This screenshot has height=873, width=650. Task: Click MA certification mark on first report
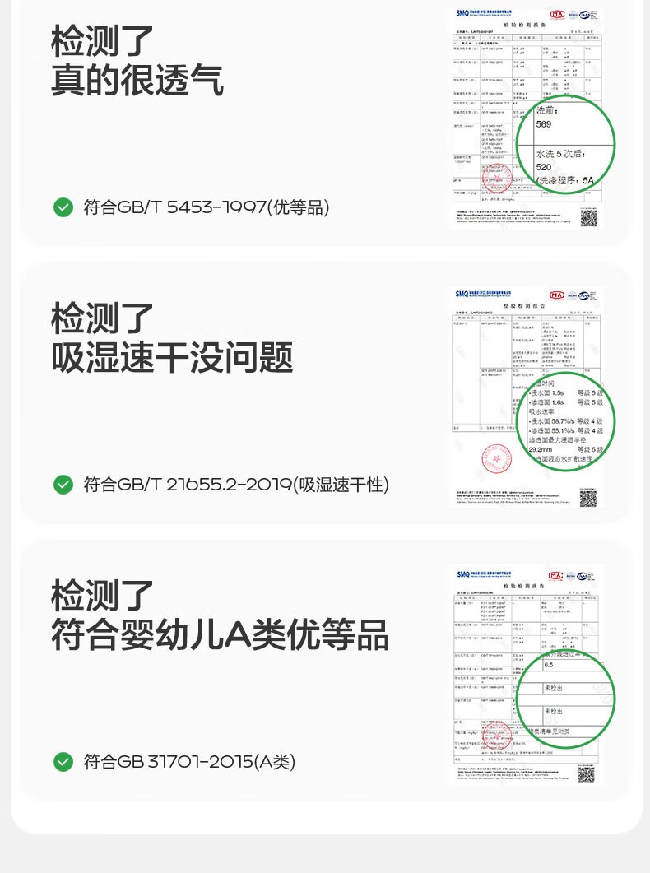click(x=557, y=15)
